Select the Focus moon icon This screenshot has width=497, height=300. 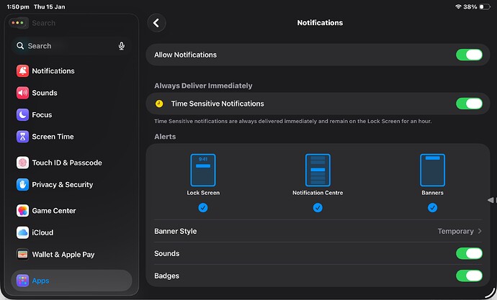[22, 115]
